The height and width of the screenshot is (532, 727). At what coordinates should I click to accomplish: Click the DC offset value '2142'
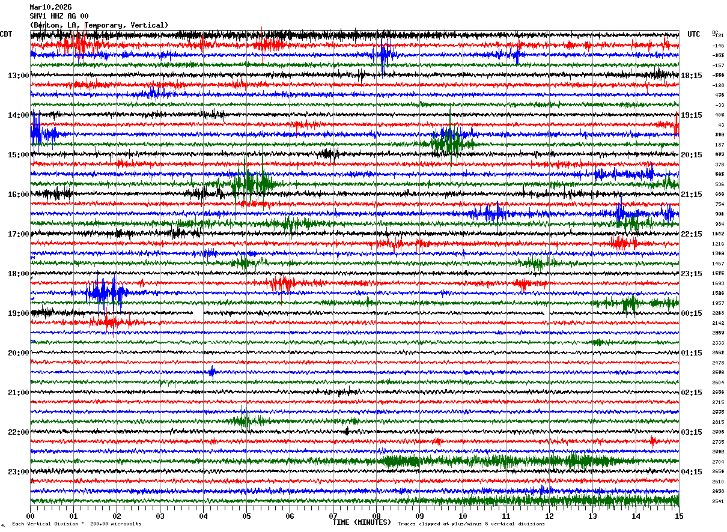(x=718, y=323)
